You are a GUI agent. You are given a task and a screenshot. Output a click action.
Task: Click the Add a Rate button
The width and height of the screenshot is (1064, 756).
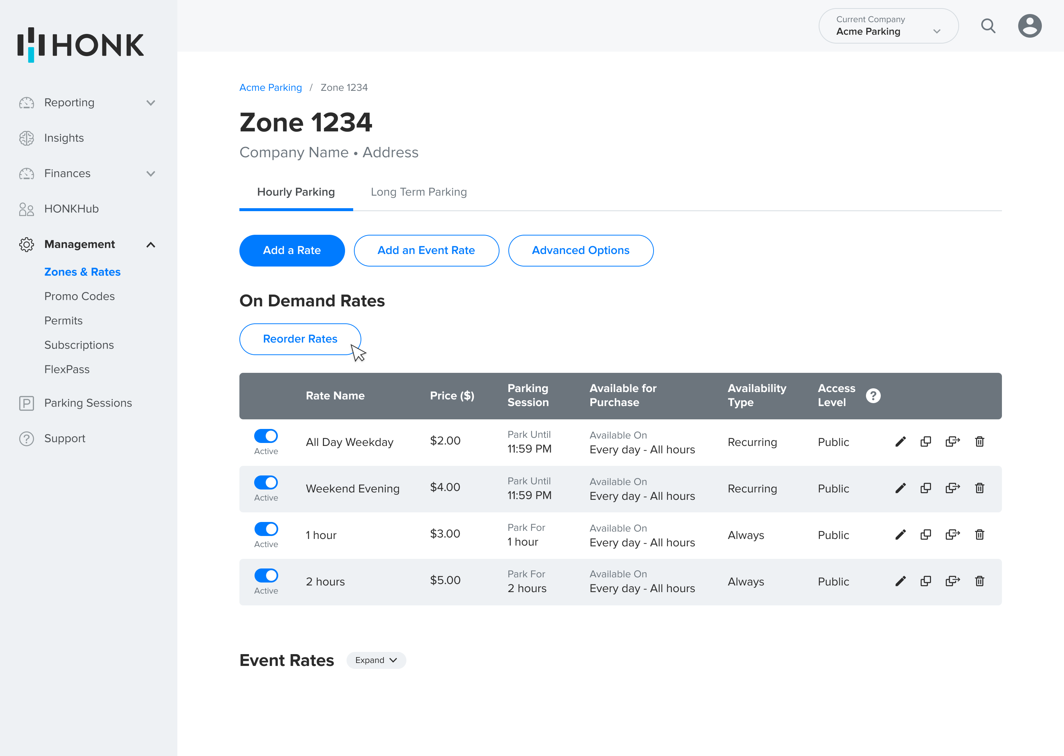pos(291,250)
